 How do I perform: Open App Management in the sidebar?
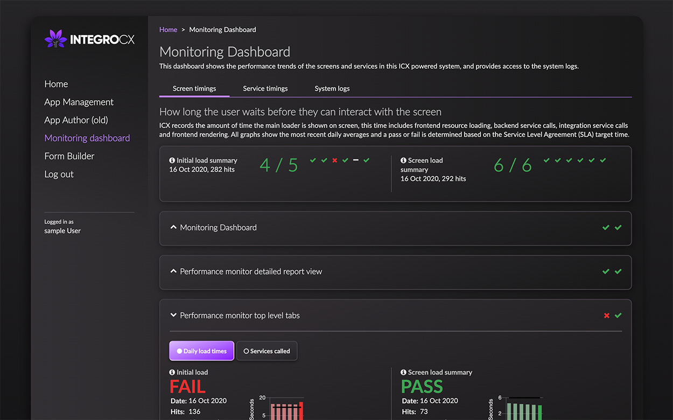pos(79,102)
